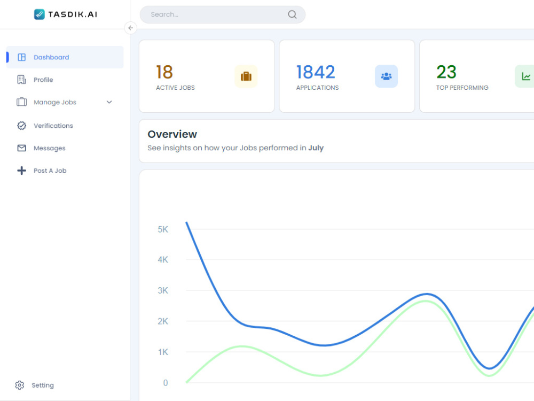
Task: Open the Dashboard menu item
Action: [x=51, y=57]
